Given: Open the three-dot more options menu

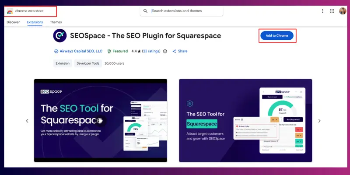Looking at the screenshot, I should pyautogui.click(x=322, y=11).
